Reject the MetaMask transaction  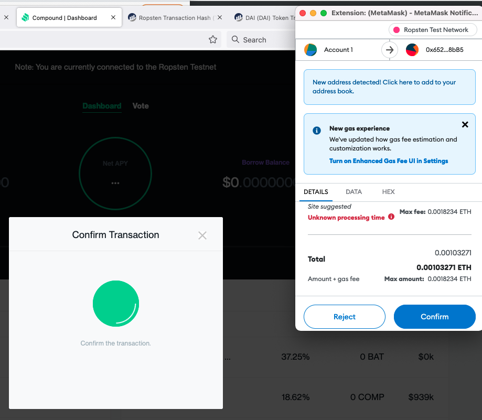[344, 317]
